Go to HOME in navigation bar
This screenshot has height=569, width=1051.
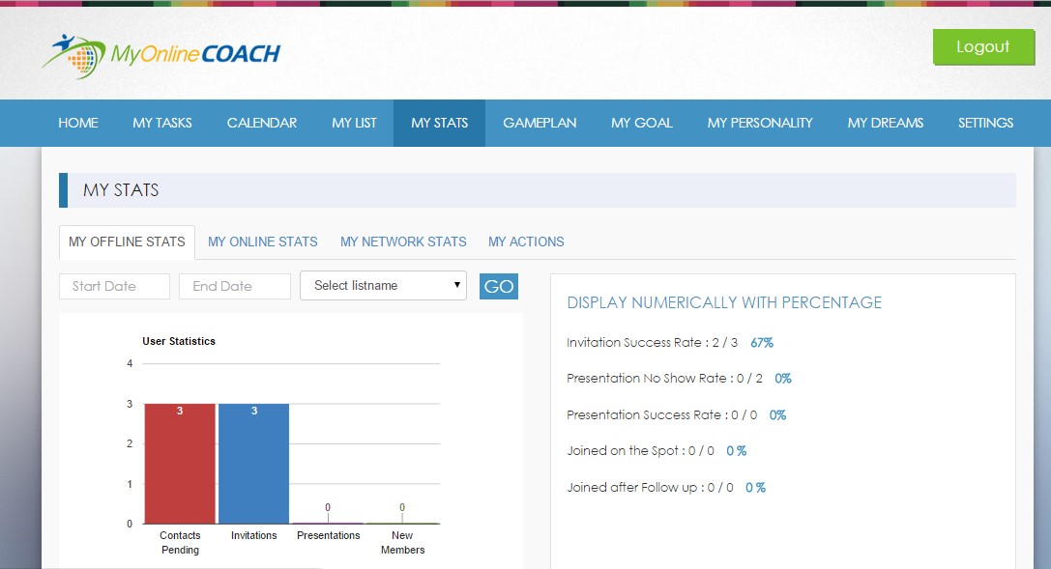click(x=78, y=123)
